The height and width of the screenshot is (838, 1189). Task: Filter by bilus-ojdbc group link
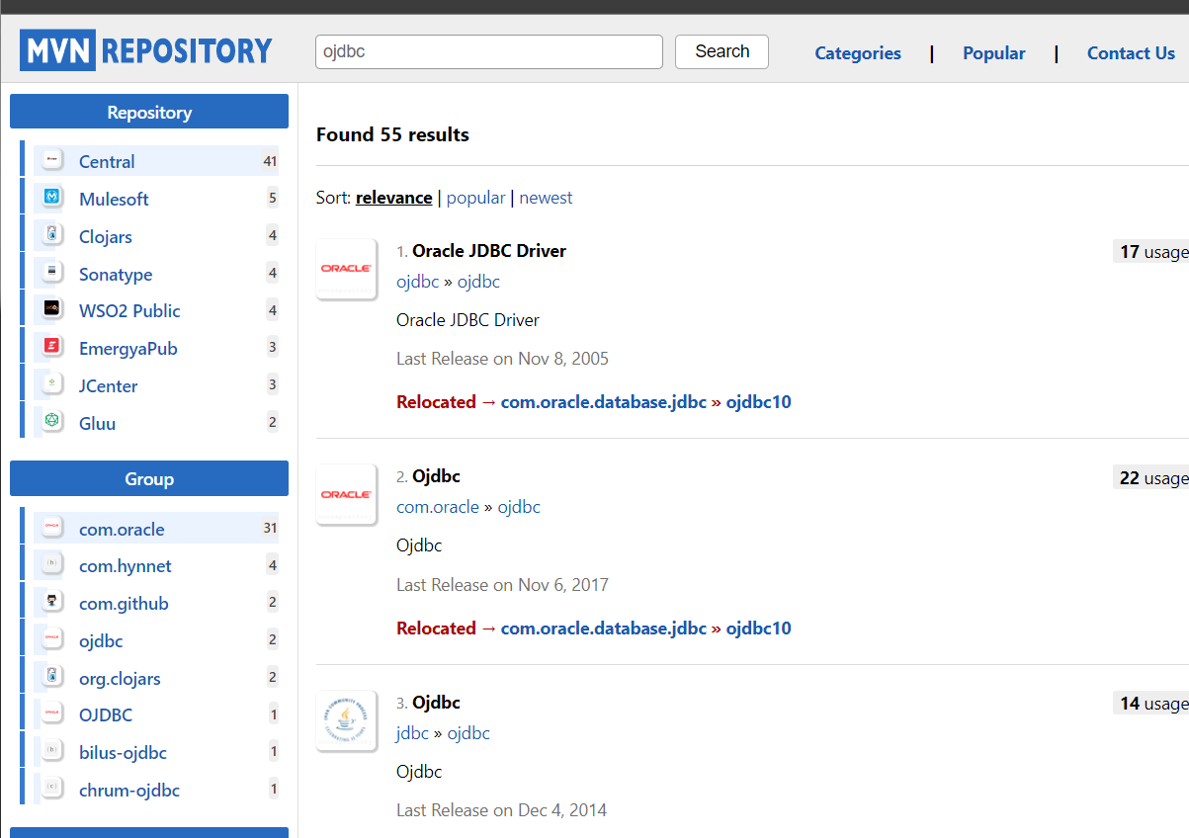pyautogui.click(x=123, y=752)
